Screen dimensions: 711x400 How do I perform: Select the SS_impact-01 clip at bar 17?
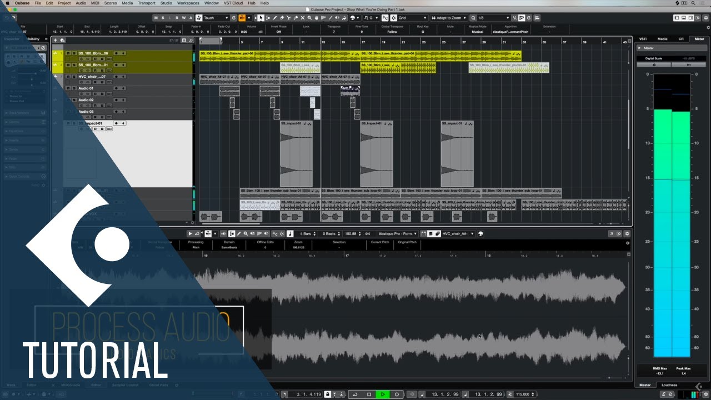click(x=377, y=153)
